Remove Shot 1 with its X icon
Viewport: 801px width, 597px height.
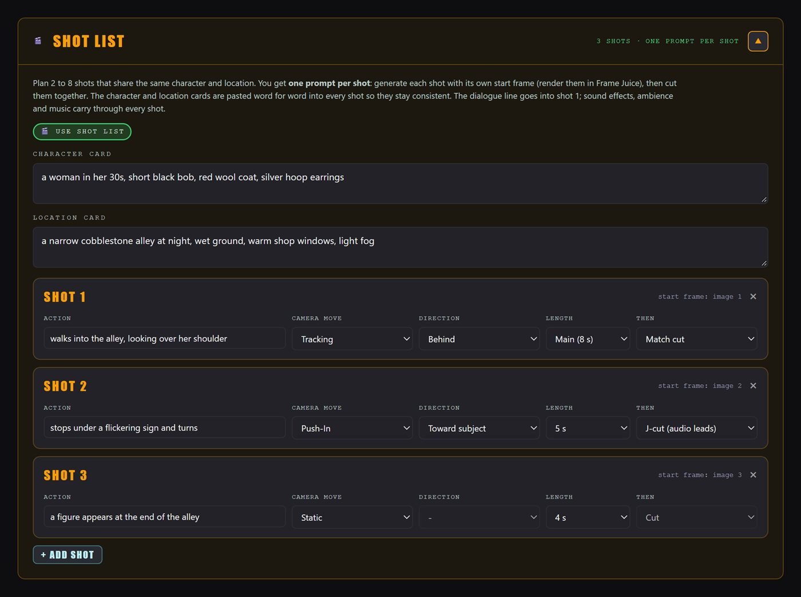click(753, 297)
